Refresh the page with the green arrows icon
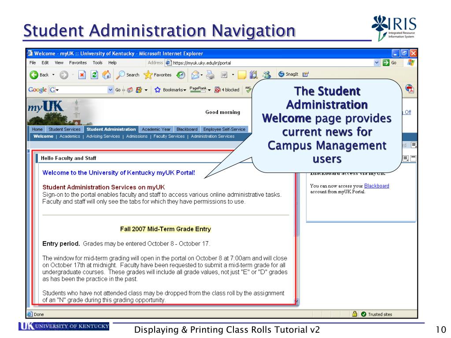 (x=94, y=75)
